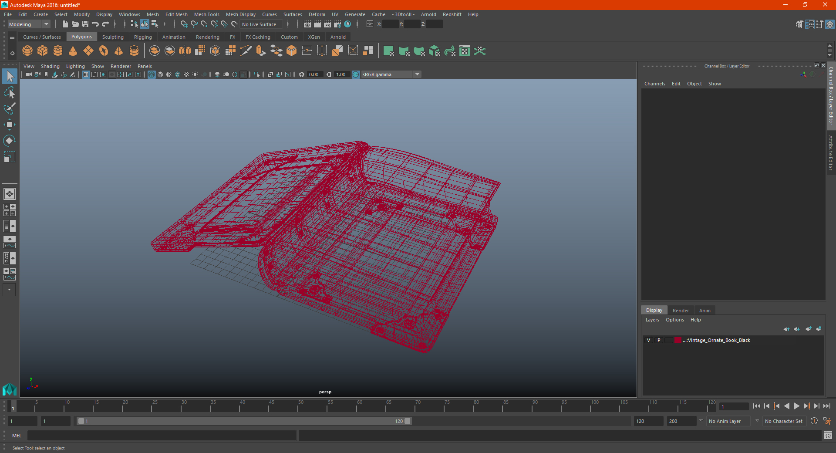This screenshot has height=453, width=836.
Task: Create a polygon cylinder from the shelf
Action: (x=58, y=51)
